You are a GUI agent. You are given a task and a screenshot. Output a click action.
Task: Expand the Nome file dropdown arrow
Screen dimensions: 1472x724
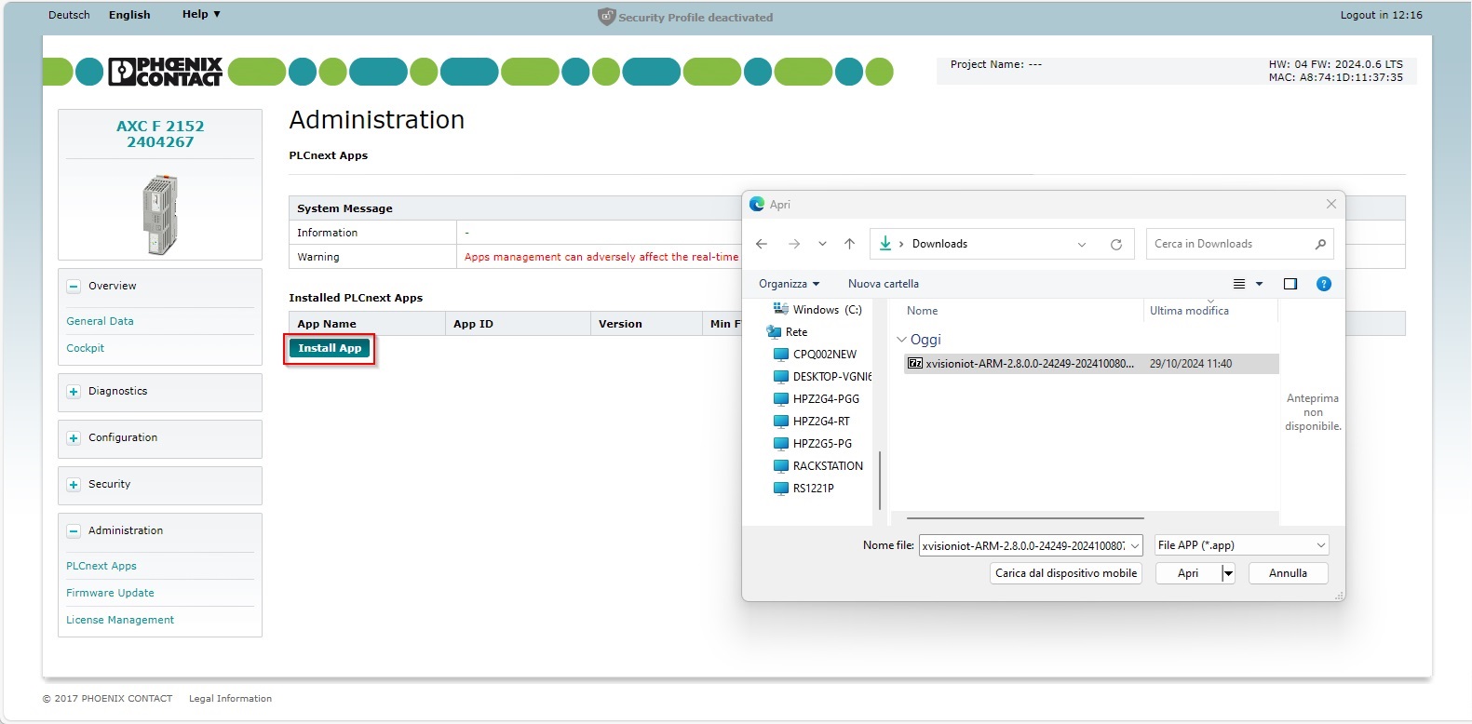(x=1135, y=546)
